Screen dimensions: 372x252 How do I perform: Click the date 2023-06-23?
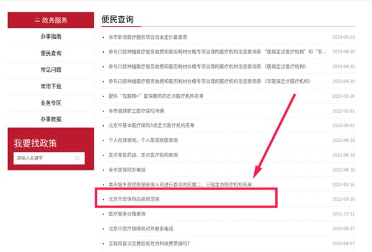[x=343, y=37]
